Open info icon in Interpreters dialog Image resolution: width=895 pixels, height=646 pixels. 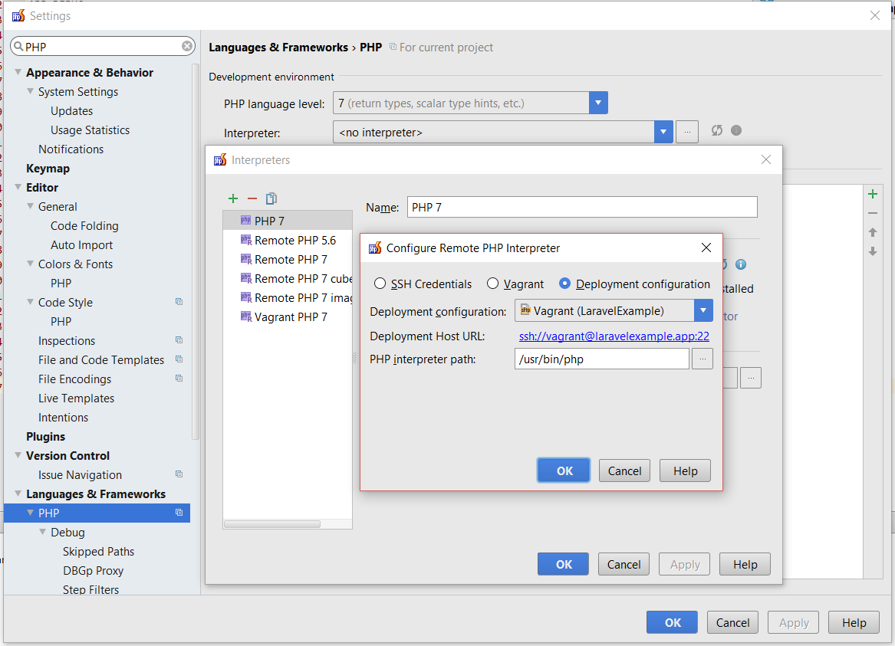pos(741,264)
